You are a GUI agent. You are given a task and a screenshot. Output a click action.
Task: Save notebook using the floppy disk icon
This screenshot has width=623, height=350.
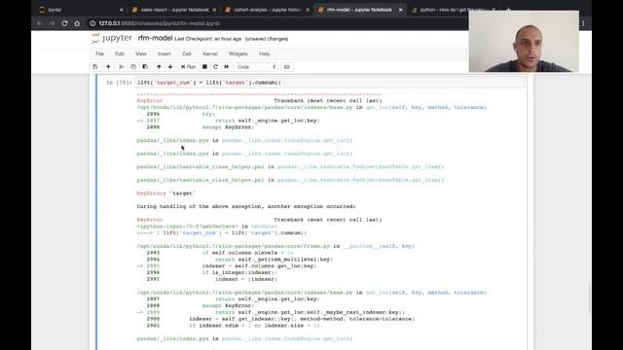95,67
